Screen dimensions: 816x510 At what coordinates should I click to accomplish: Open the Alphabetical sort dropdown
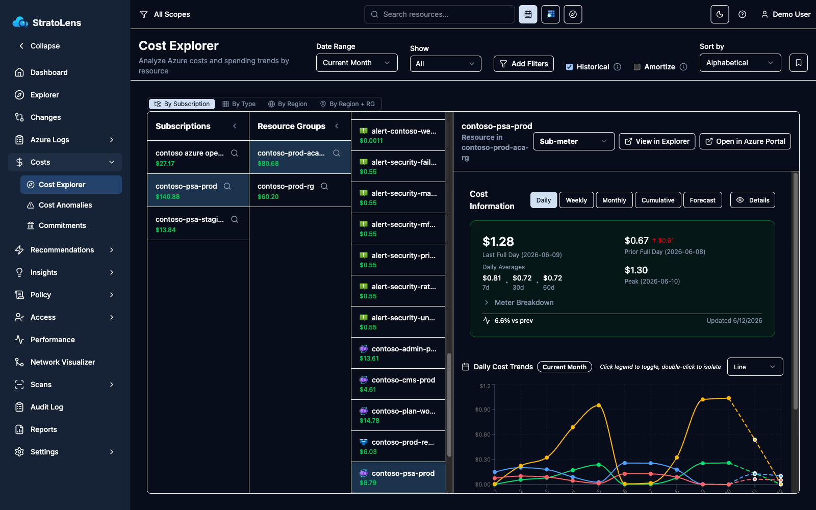(x=740, y=63)
